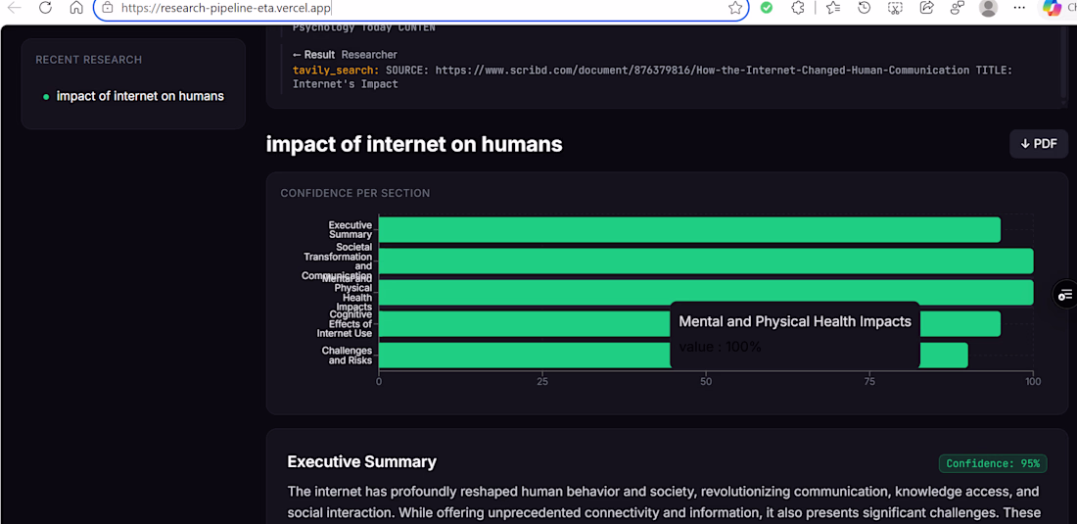Click the Societal Transformation and Communication bar

[706, 261]
